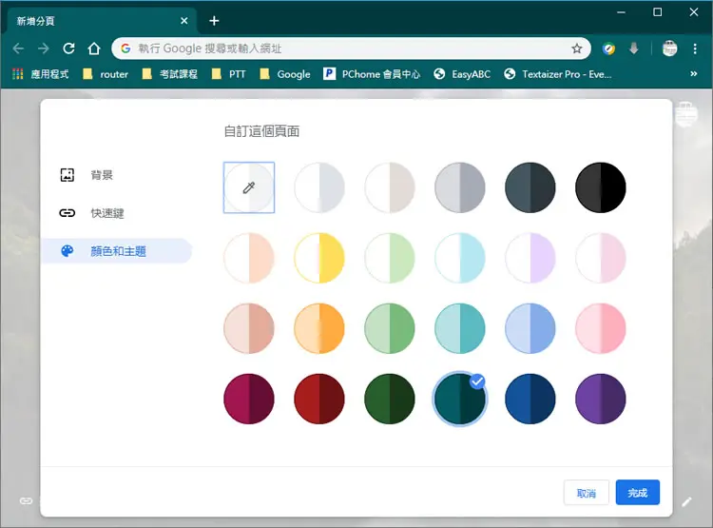
Task: Choose the selected dark teal theme swatch
Action: 460,399
